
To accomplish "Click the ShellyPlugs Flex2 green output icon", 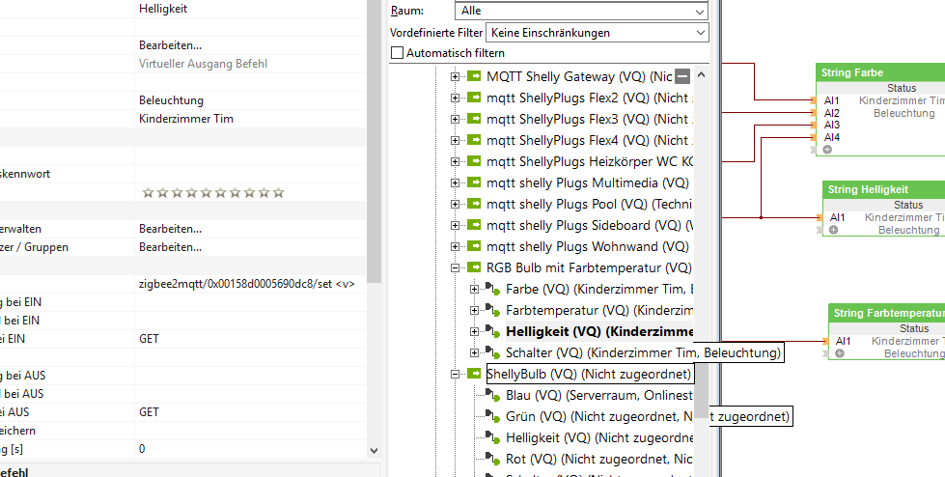I will tap(474, 98).
